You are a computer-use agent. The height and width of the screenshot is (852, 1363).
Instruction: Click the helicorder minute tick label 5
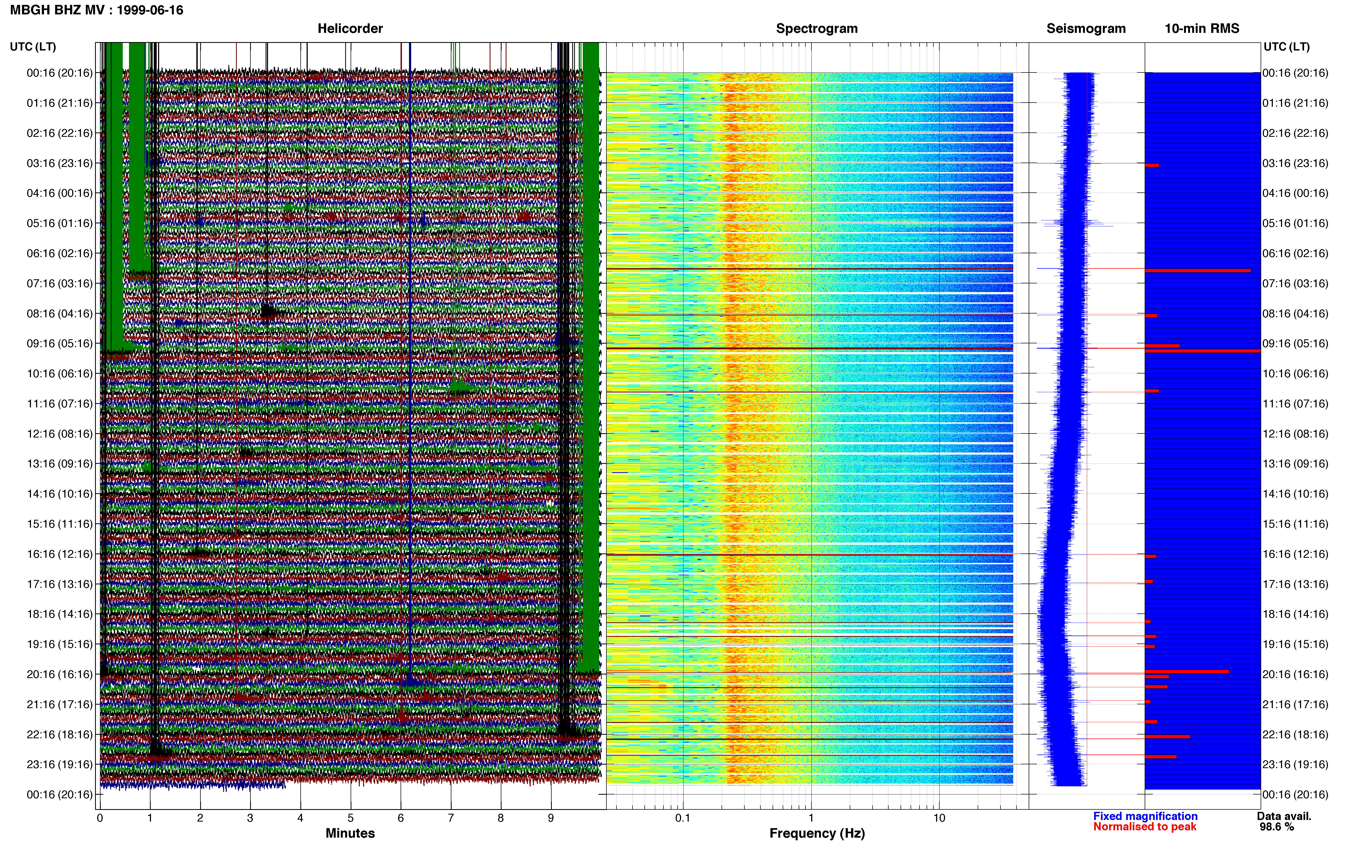[351, 818]
